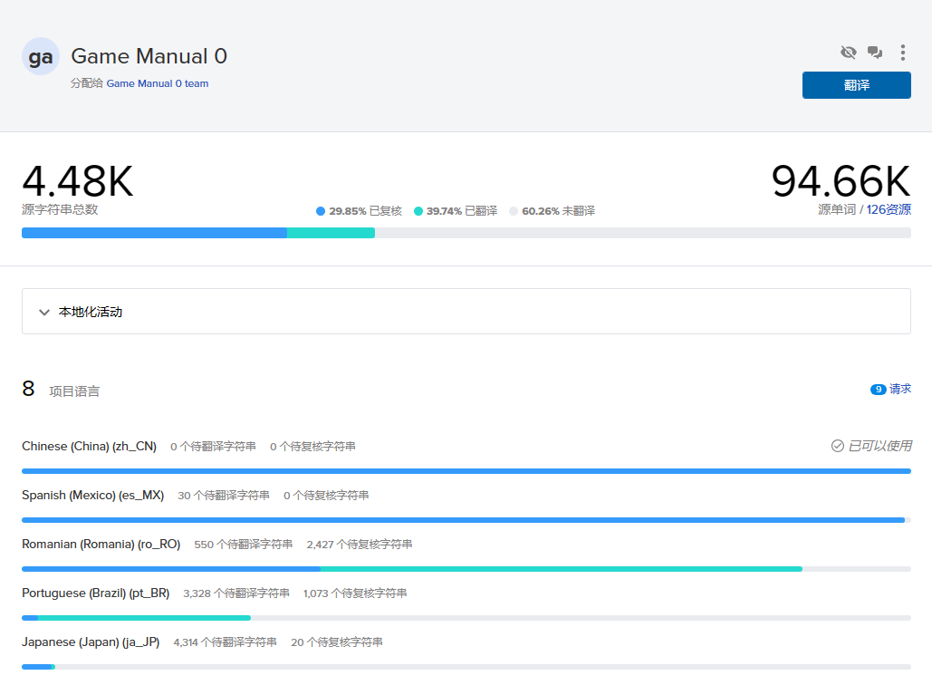Image resolution: width=932 pixels, height=685 pixels.
Task: Click the teal 已翻译 legend dot
Action: (418, 211)
